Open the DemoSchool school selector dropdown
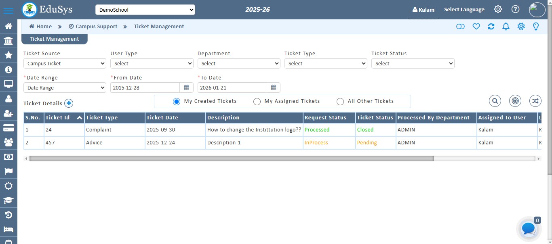552x244 pixels. point(145,9)
